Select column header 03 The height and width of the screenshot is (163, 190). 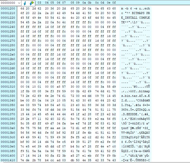click(x=39, y=3)
